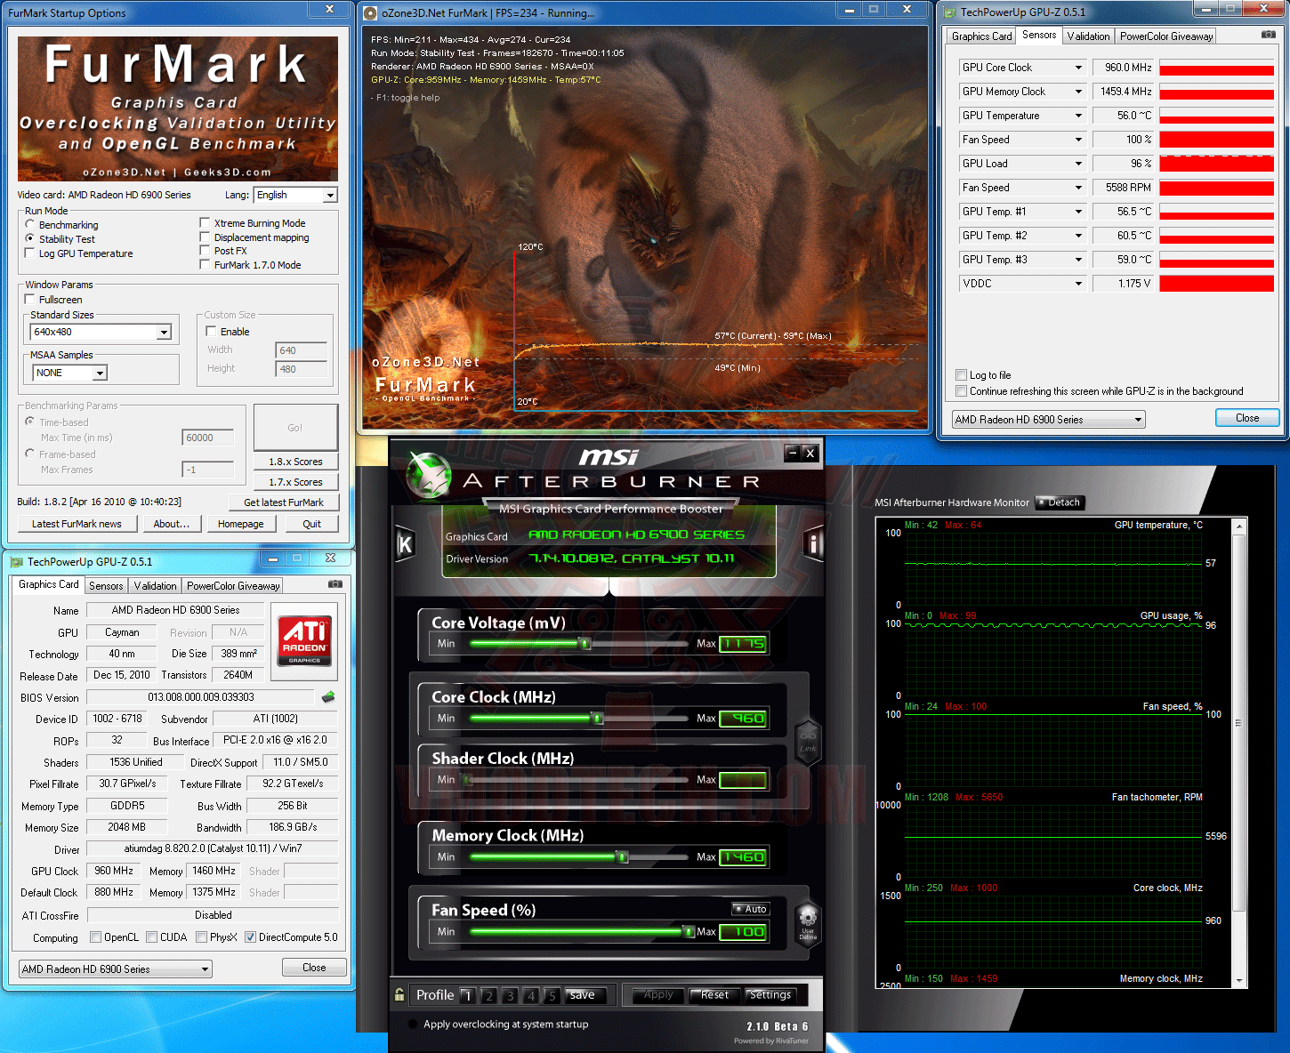Screen dimensions: 1290x1053
Task: Uncheck DirectCompute 5.0 in GPU-Z
Action: pos(251,937)
